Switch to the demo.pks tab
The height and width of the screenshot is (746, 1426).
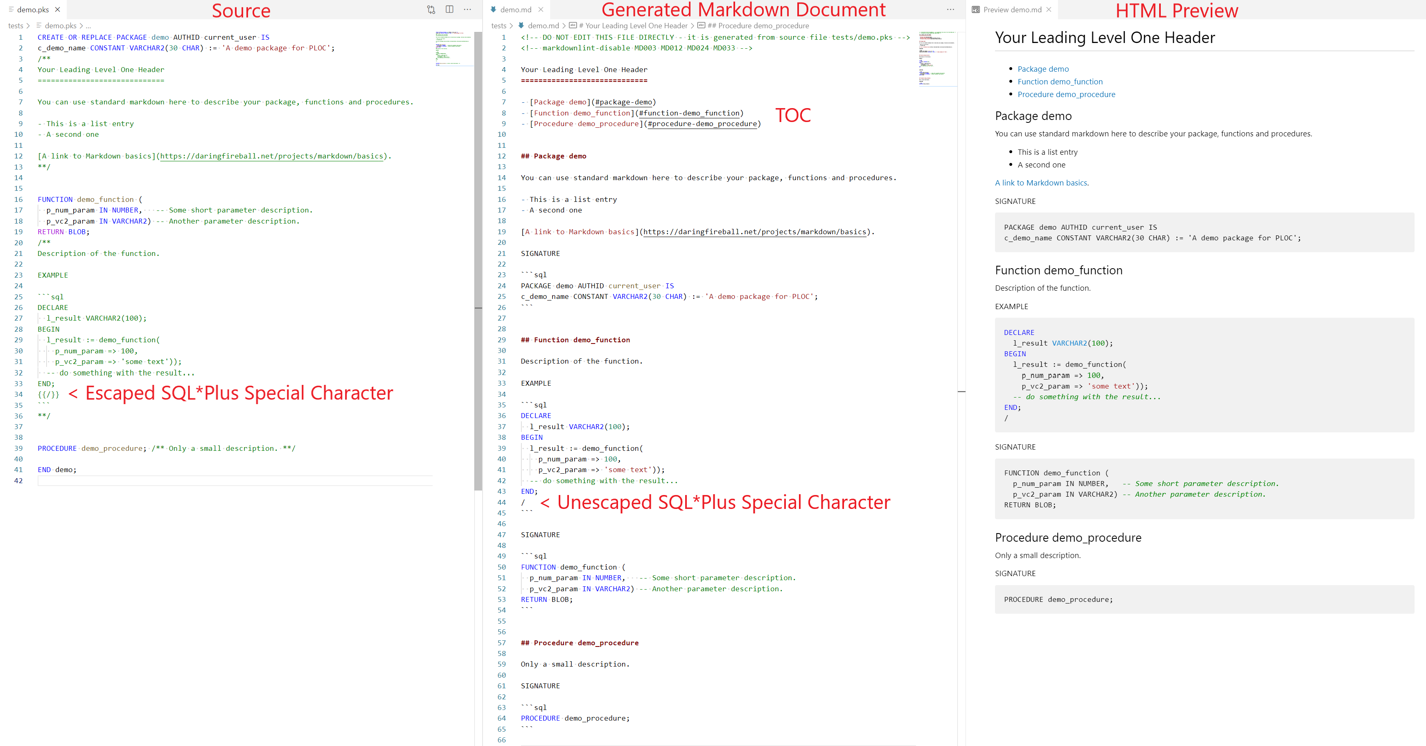(32, 9)
